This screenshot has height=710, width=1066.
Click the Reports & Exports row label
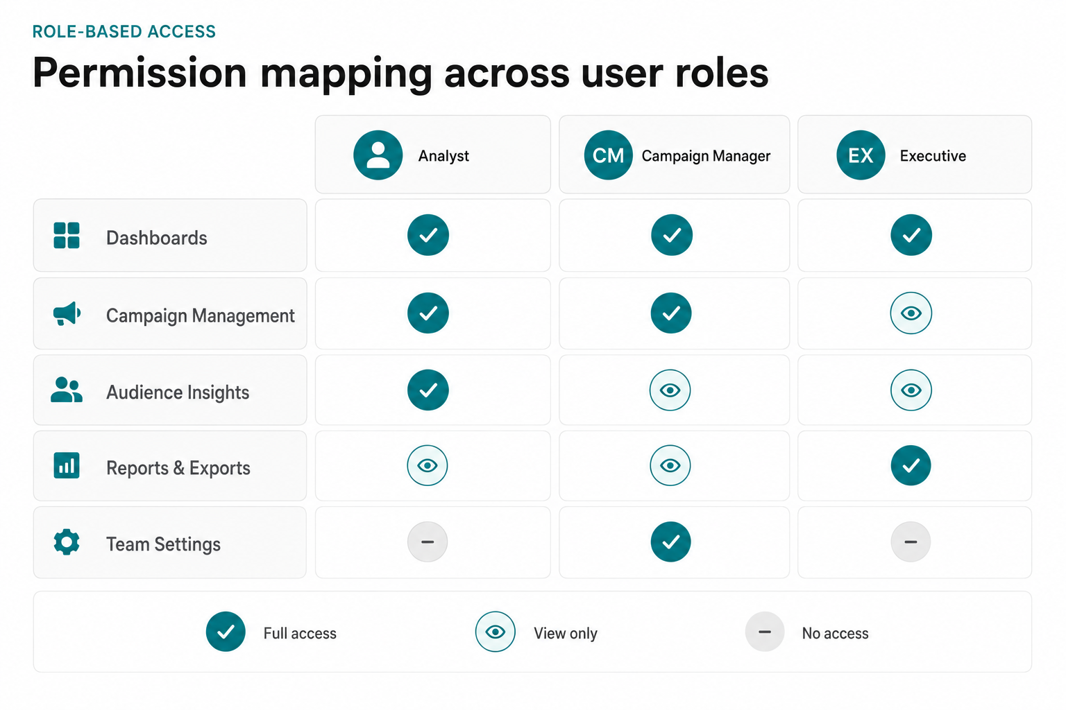pos(178,468)
